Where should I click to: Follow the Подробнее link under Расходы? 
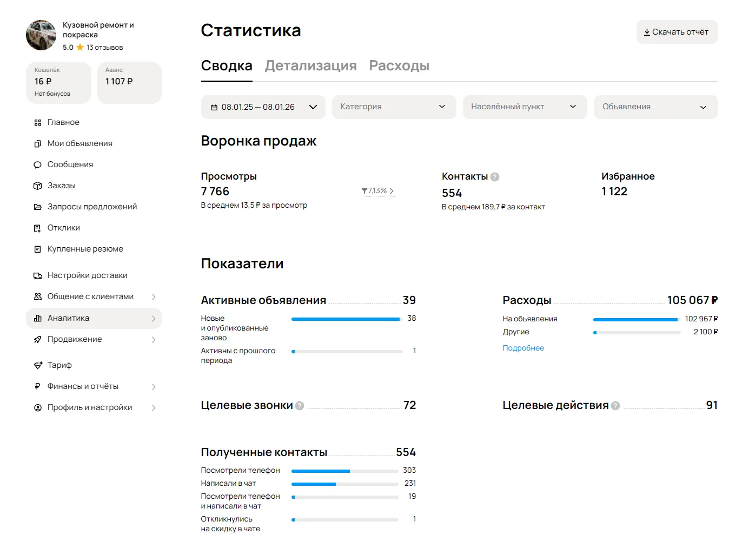523,348
